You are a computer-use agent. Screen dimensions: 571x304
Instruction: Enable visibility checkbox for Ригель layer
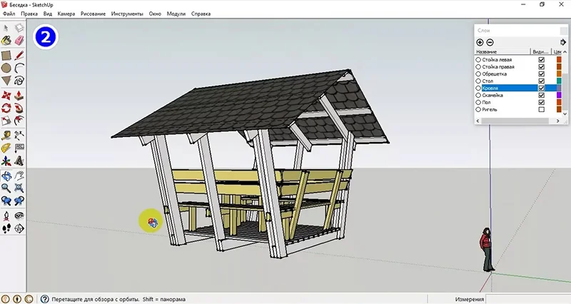coord(541,110)
